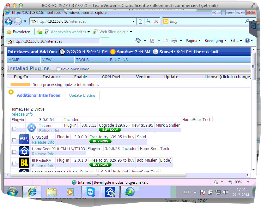Click the add to favorites bar star icon
The width and height of the screenshot is (261, 207).
(39, 32)
